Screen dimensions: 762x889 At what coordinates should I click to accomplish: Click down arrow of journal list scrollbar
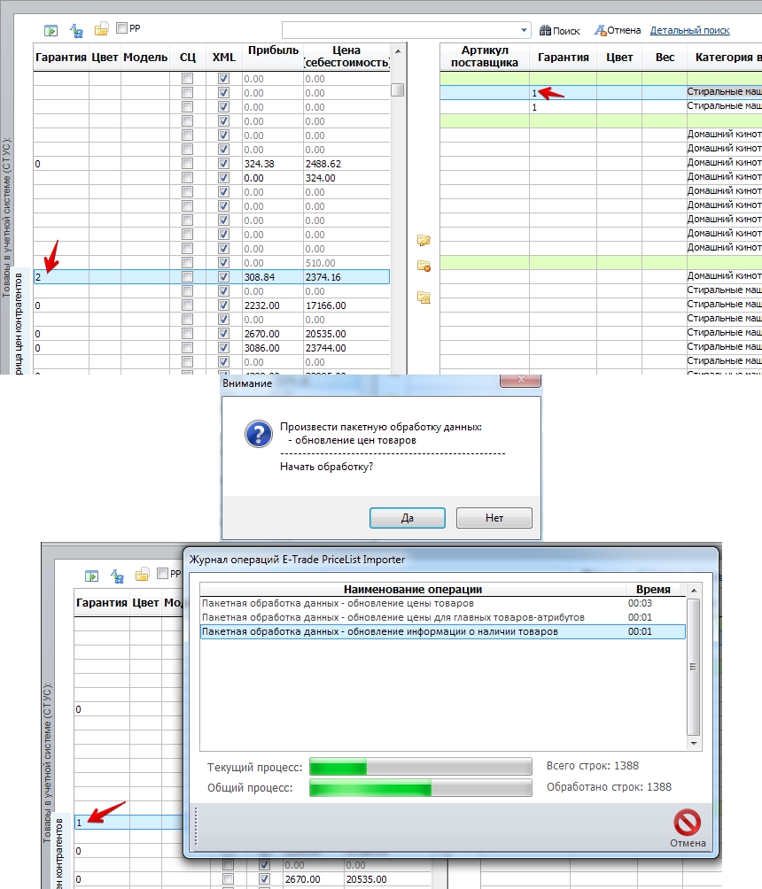694,743
